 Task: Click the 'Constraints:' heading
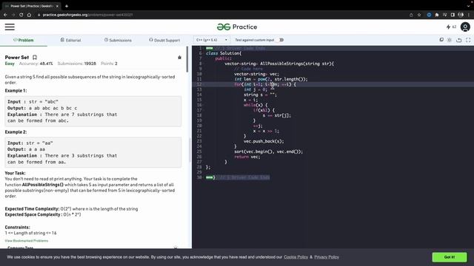17,227
